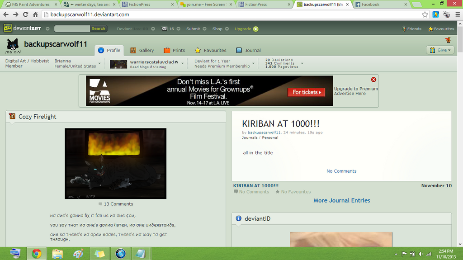Expand the messages dropdown arrow
The height and width of the screenshot is (260, 463).
[178, 28]
